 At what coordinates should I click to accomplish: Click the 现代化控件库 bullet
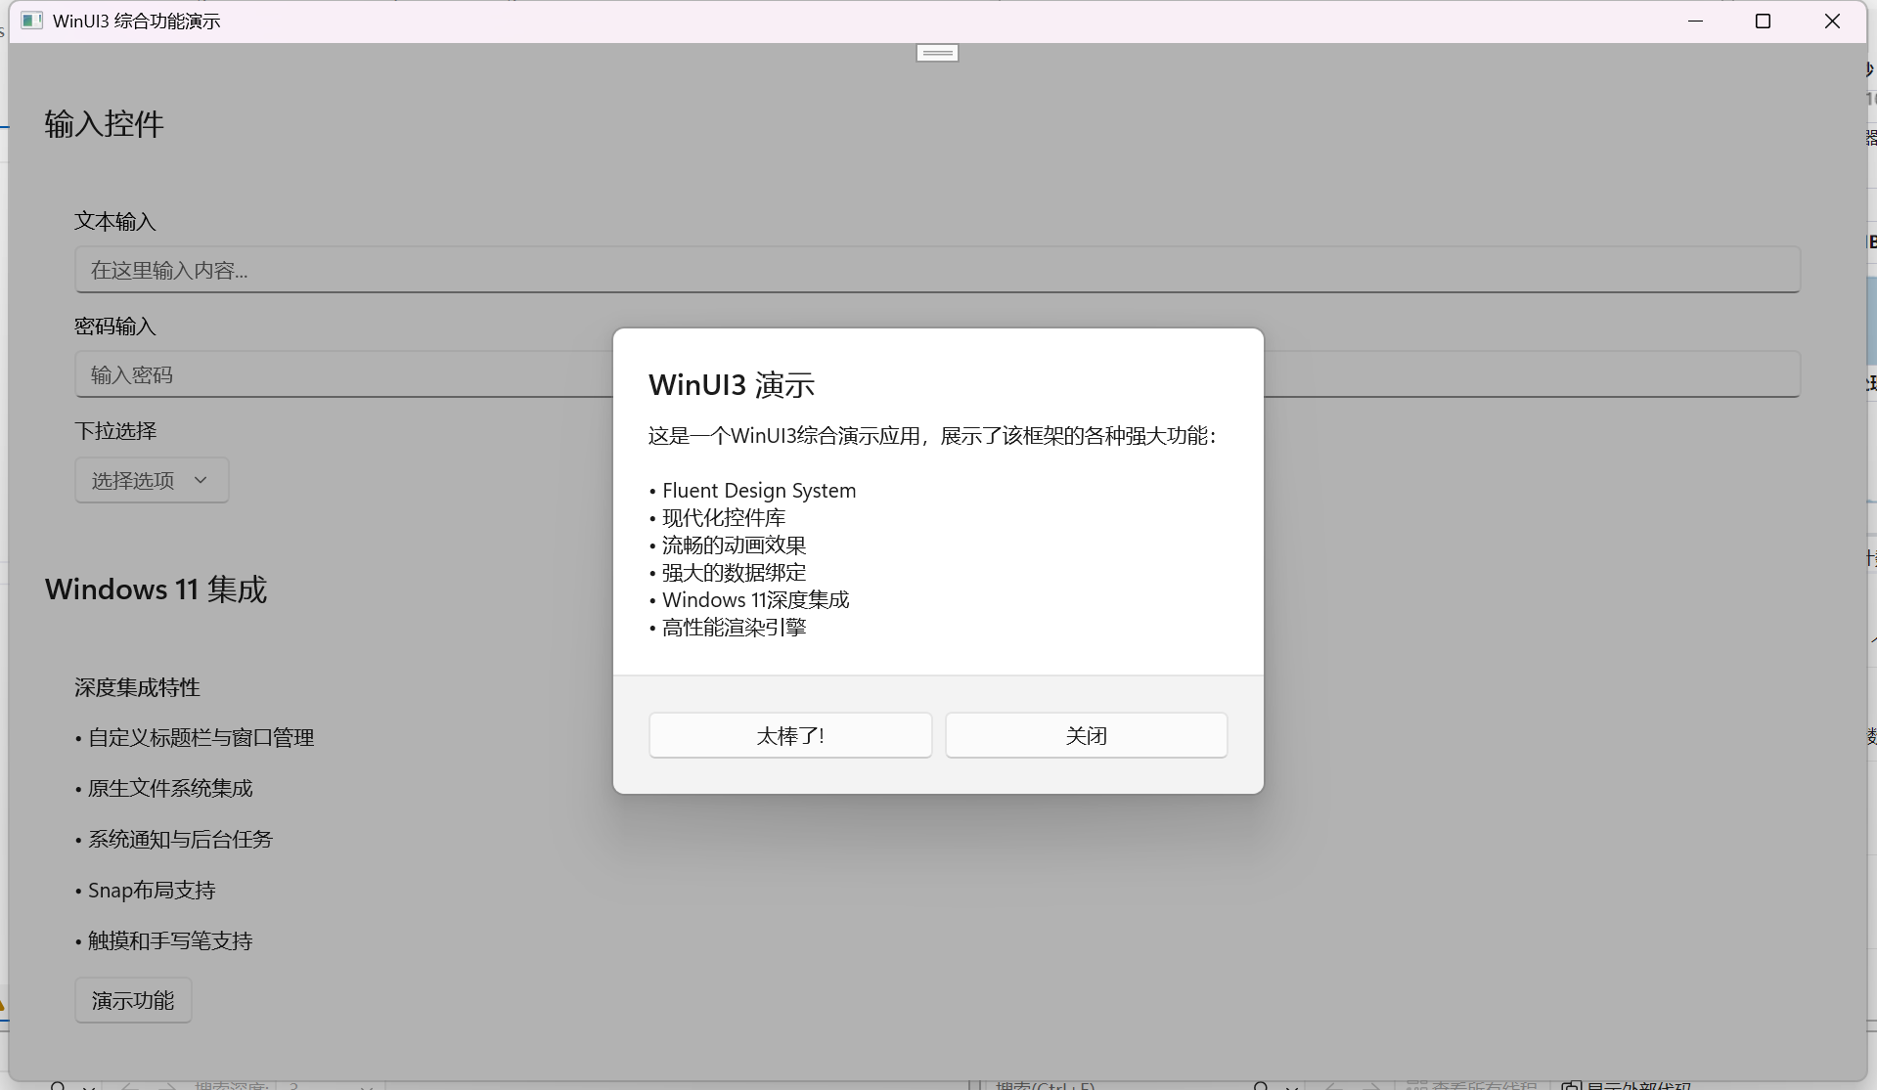click(x=717, y=518)
